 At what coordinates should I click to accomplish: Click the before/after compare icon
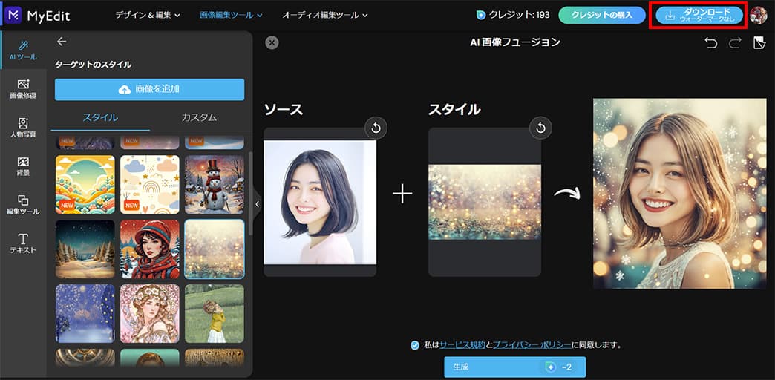point(759,43)
